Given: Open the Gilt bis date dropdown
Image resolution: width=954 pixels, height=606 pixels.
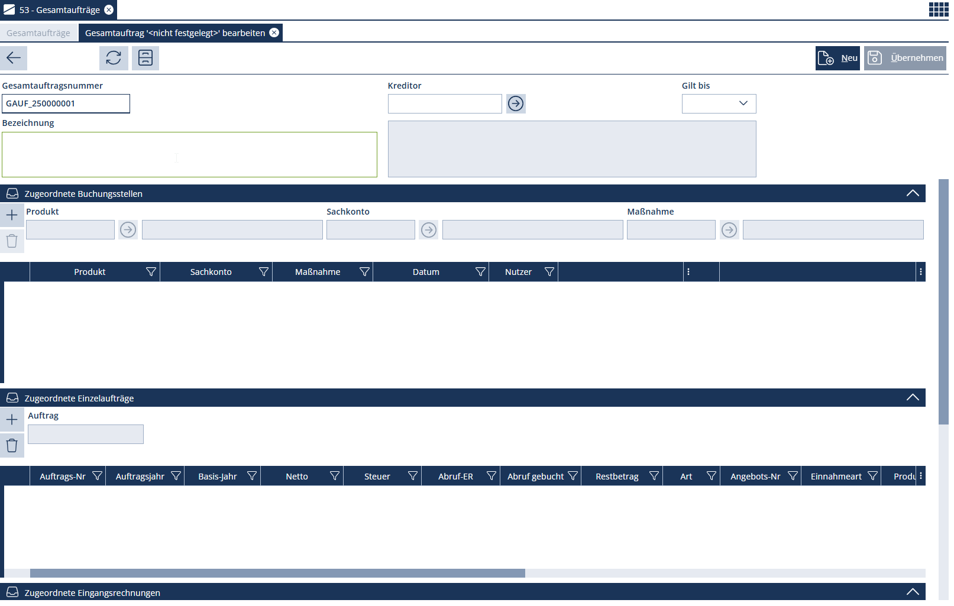Looking at the screenshot, I should point(743,103).
